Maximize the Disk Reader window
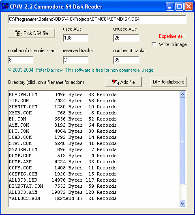The image size is (195, 215). 179,6
